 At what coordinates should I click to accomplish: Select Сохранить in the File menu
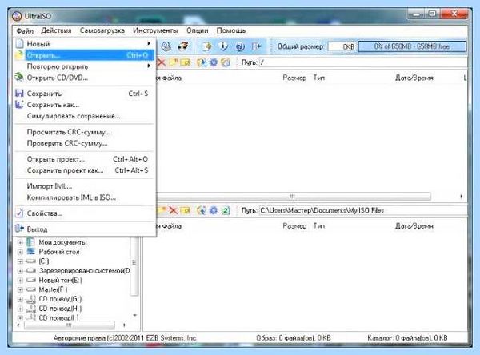[x=84, y=94]
